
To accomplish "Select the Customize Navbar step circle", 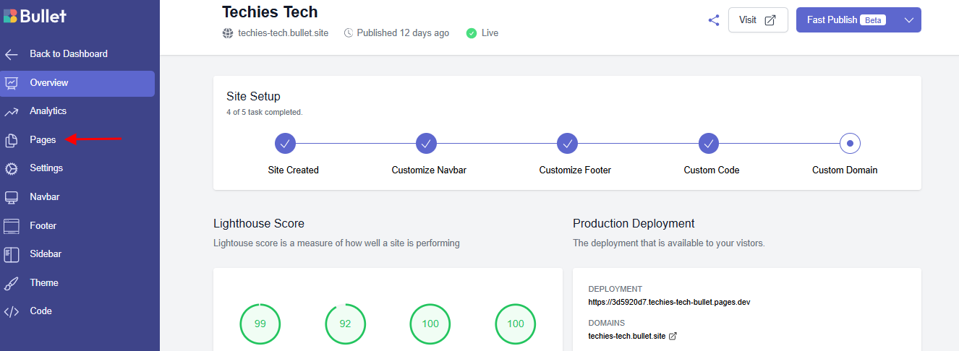I will pos(426,144).
